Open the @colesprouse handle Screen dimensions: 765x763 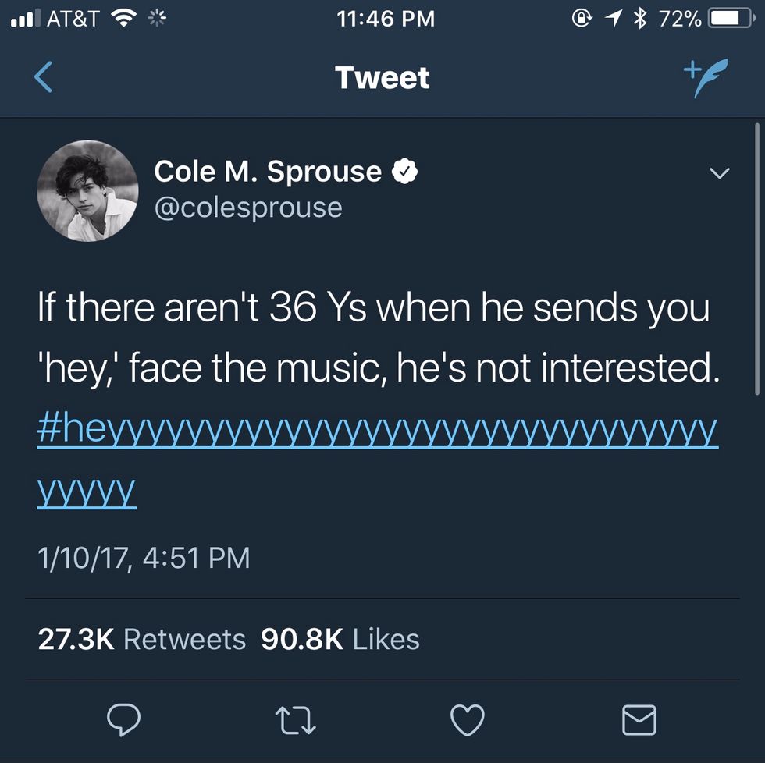click(x=248, y=208)
